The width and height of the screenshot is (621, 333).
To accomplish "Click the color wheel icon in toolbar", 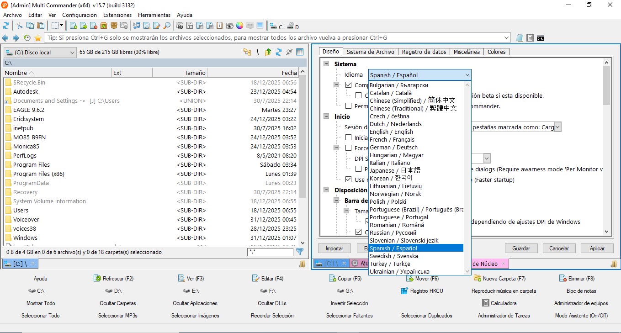I will (x=239, y=26).
